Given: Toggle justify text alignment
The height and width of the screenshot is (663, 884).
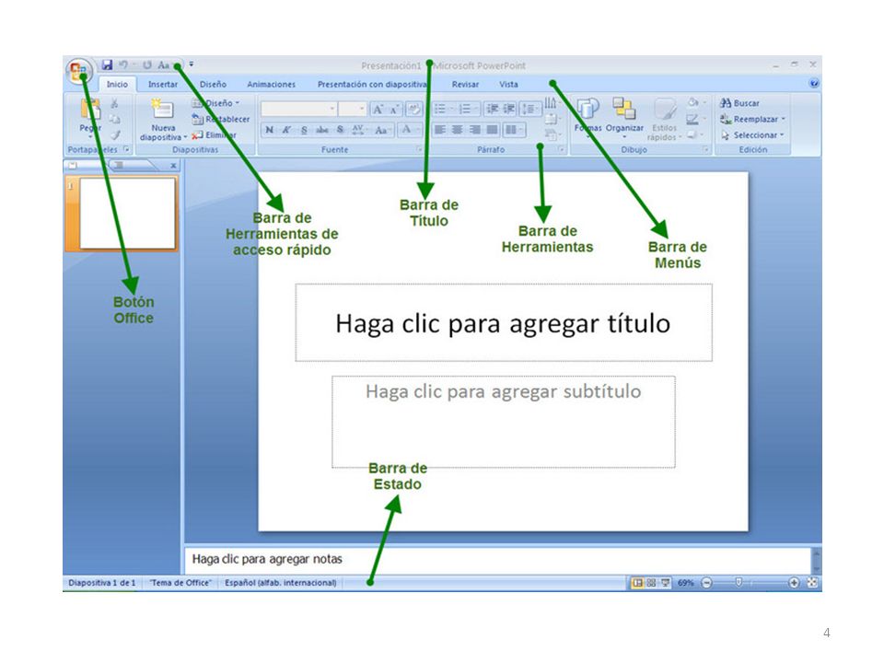Looking at the screenshot, I should coord(492,130).
